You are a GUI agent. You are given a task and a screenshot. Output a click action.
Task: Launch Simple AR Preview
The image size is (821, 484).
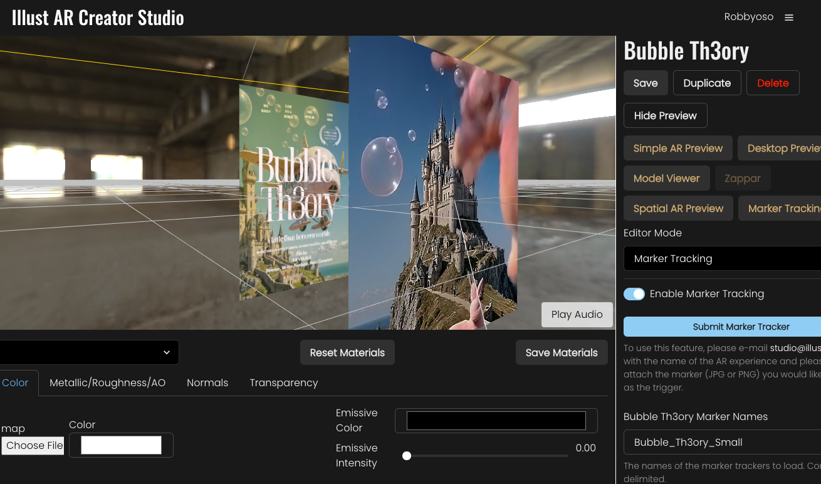677,148
